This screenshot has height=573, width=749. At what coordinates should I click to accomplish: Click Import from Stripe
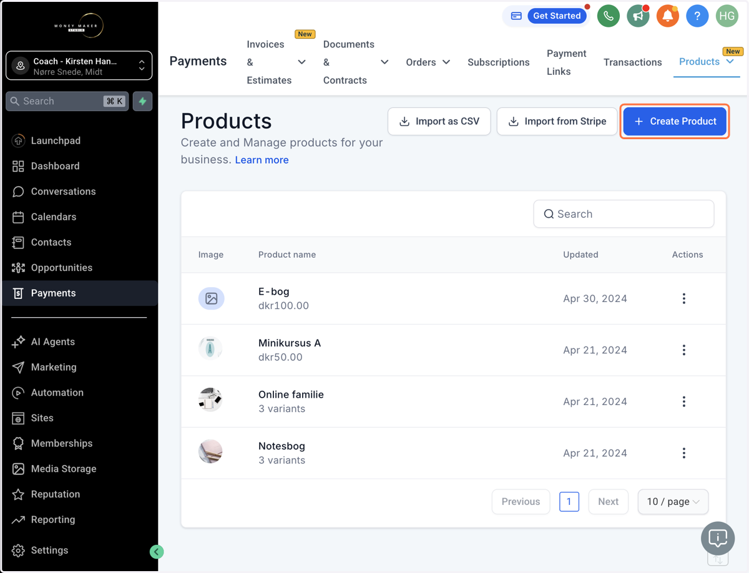(x=557, y=121)
